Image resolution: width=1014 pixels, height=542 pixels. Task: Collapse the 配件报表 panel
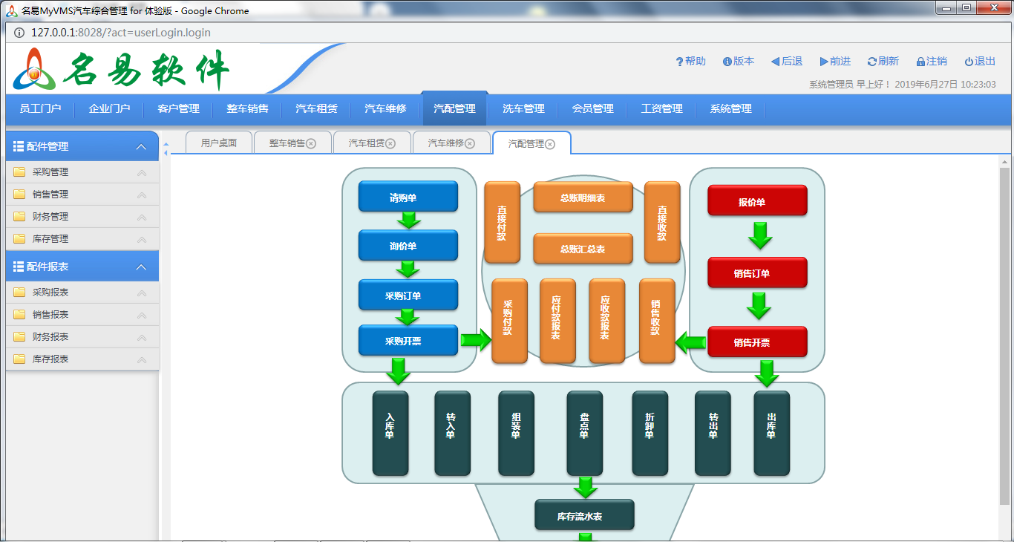141,267
